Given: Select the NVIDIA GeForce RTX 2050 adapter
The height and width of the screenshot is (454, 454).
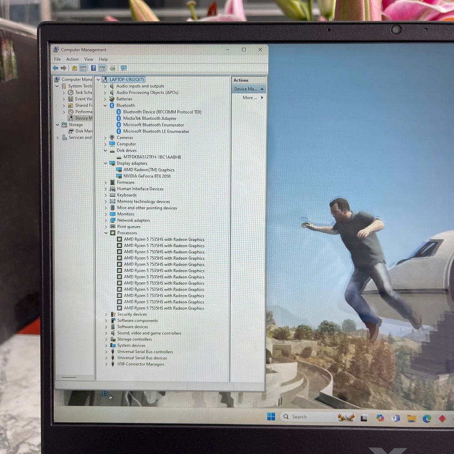Looking at the screenshot, I should click(x=147, y=176).
